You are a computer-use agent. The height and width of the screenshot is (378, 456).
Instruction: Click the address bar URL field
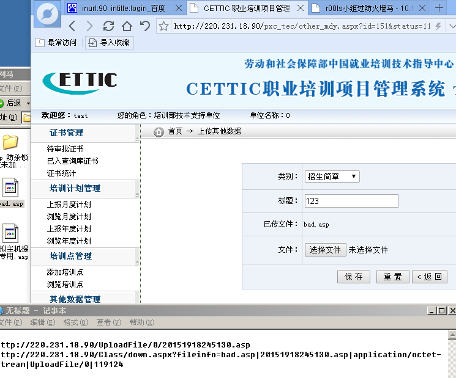pyautogui.click(x=302, y=26)
